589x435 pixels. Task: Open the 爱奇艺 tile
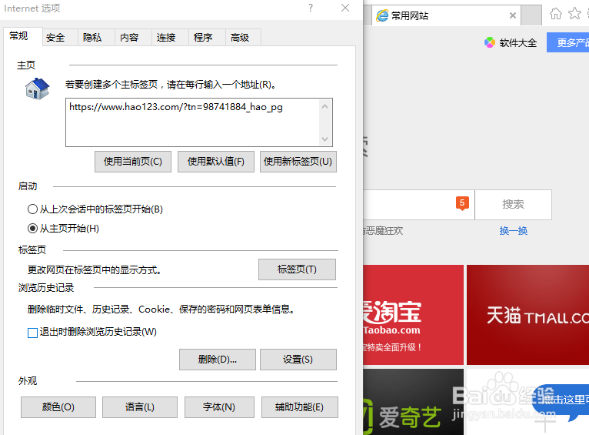coord(413,402)
